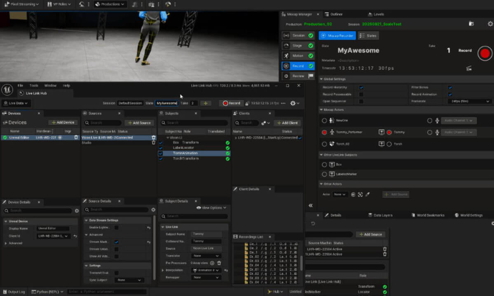494x296 pixels.
Task: Click Add Source in Sources panel
Action: pos(139,123)
